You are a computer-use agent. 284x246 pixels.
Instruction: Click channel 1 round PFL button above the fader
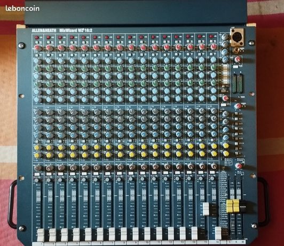[37, 180]
